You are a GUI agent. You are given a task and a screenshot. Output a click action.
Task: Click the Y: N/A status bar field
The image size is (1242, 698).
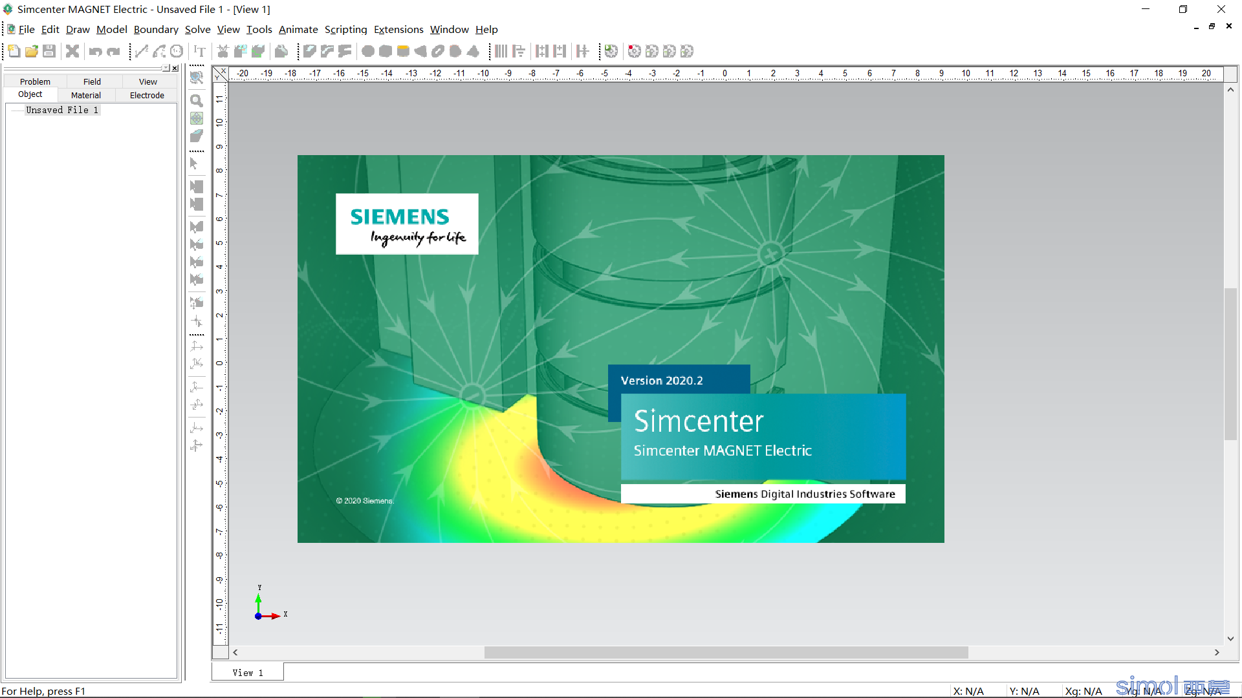(x=1024, y=692)
